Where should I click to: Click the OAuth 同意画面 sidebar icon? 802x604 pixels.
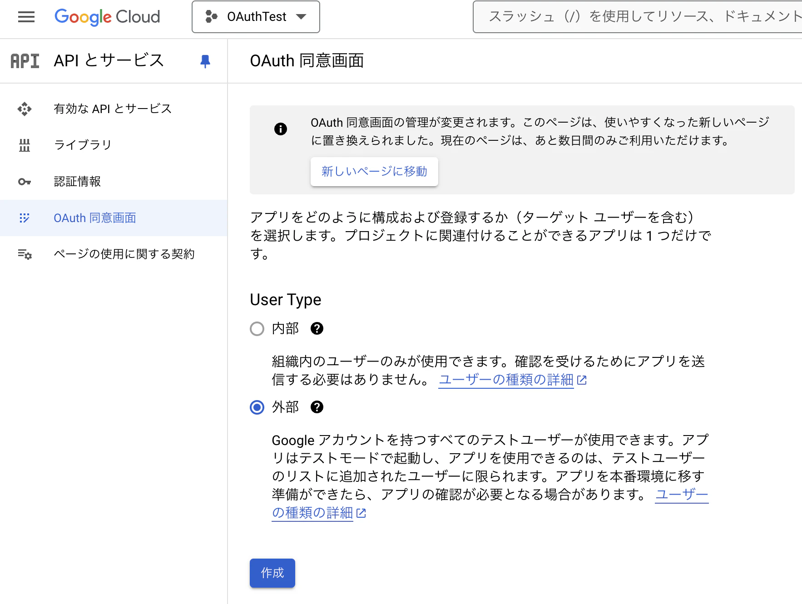click(25, 218)
